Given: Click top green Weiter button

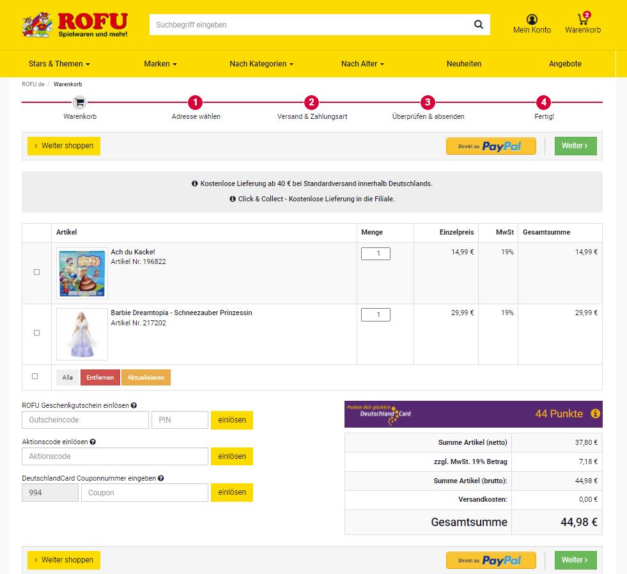Looking at the screenshot, I should [x=575, y=146].
